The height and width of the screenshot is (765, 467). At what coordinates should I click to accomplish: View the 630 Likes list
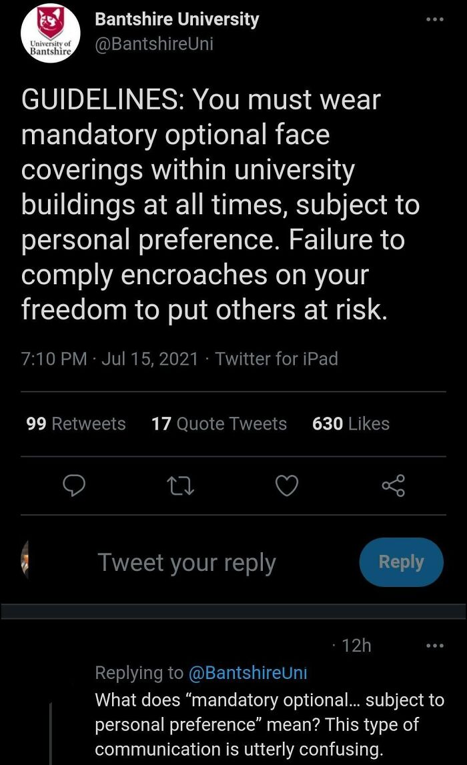pos(351,424)
